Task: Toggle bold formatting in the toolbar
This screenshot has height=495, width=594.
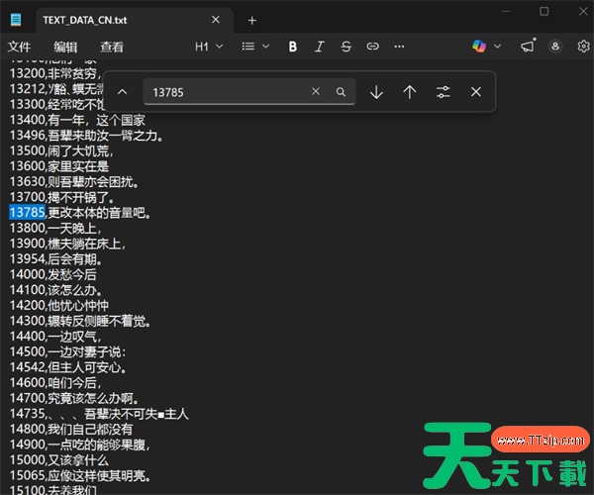Action: click(292, 47)
